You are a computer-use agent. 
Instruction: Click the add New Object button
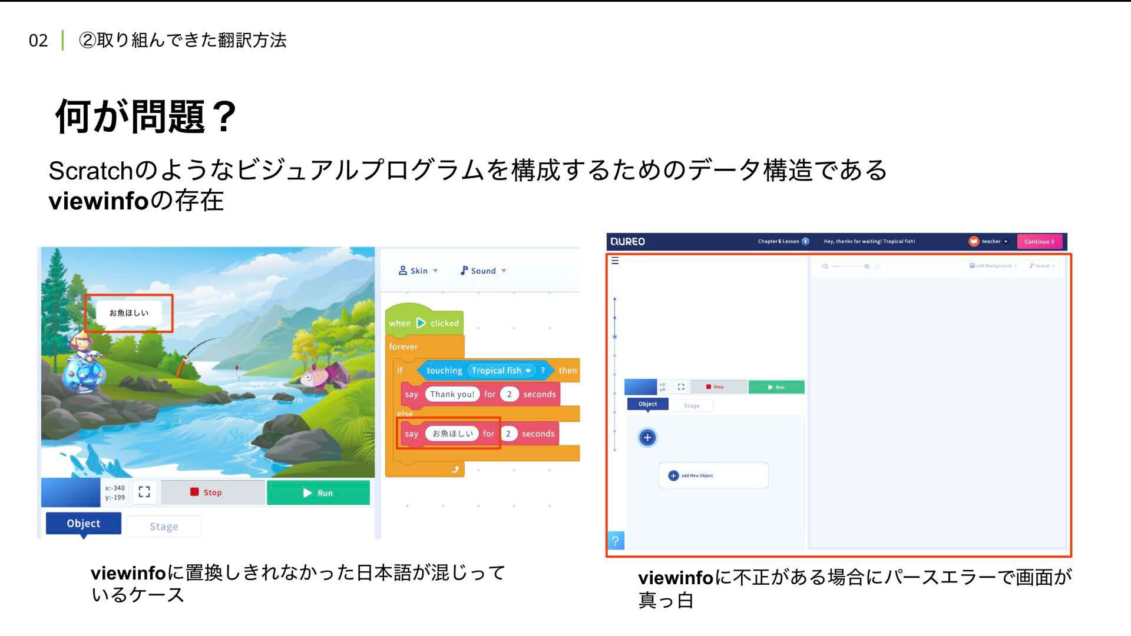pos(713,475)
